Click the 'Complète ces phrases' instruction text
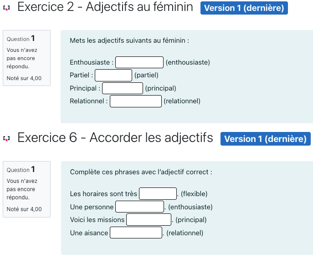Image resolution: width=313 pixels, height=258 pixels. point(141,172)
